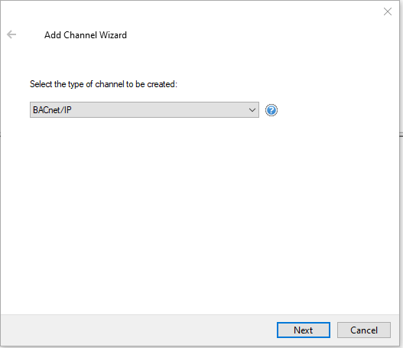The width and height of the screenshot is (403, 348).
Task: Click the Next button
Action: click(304, 330)
